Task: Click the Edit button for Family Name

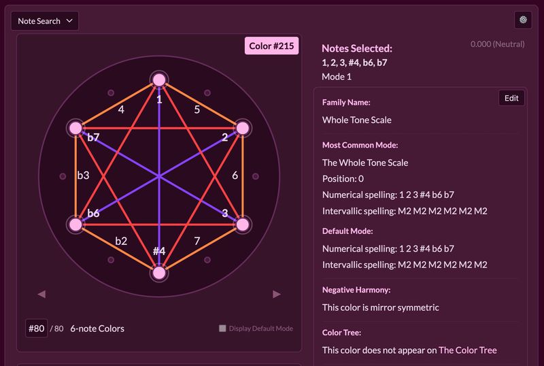Action: point(511,98)
